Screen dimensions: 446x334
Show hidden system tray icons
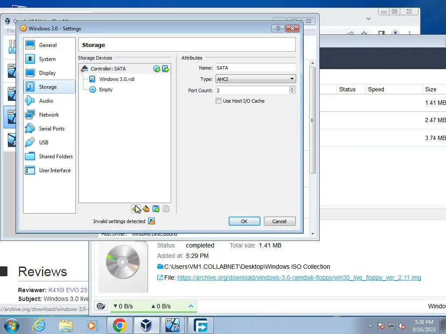370,326
